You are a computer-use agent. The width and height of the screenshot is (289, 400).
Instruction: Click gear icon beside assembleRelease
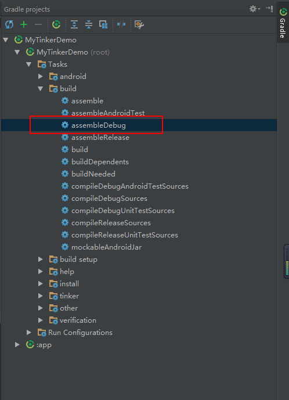[x=65, y=137]
